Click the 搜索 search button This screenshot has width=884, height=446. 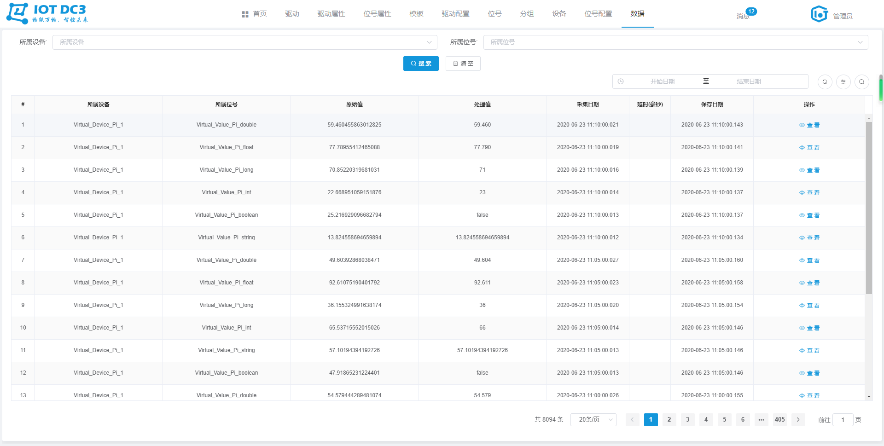point(421,64)
